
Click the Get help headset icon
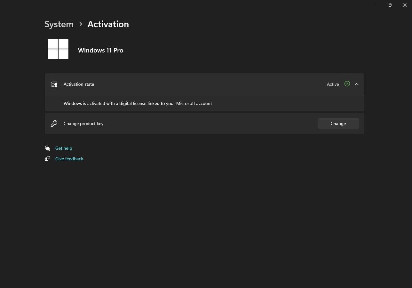pos(47,148)
